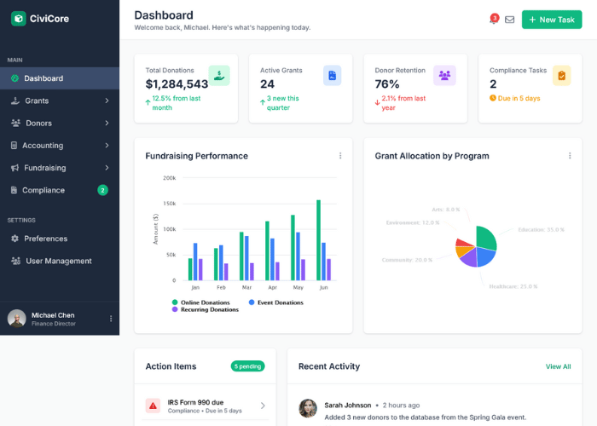
Task: Click the IRS Form 990 warning icon
Action: pos(153,406)
